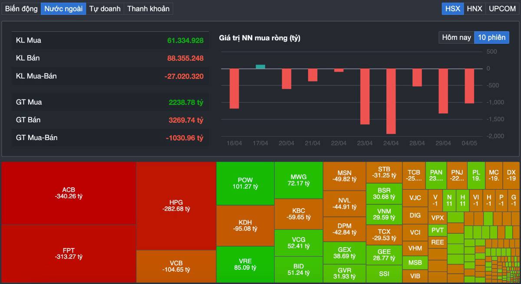Select the MSN tile
This screenshot has width=521, height=284.
point(344,176)
